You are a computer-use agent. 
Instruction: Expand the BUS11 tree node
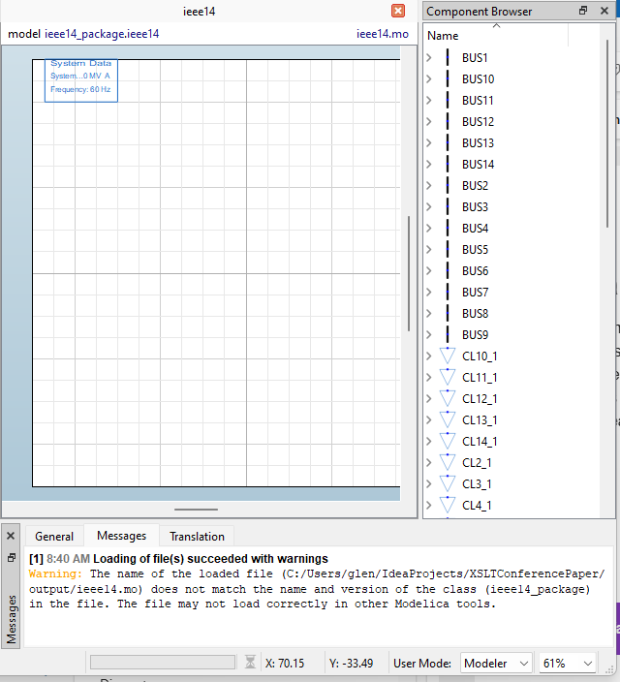pos(429,101)
